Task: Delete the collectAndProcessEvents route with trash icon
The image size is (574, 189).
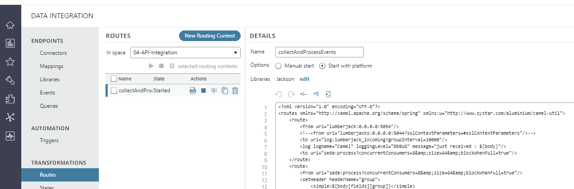Action: (235, 91)
